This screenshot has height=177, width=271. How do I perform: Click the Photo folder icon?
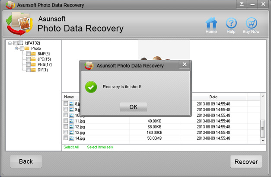point(27,48)
